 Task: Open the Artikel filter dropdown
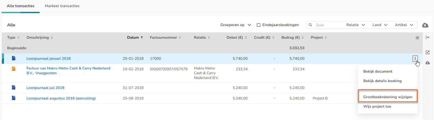tap(404, 25)
